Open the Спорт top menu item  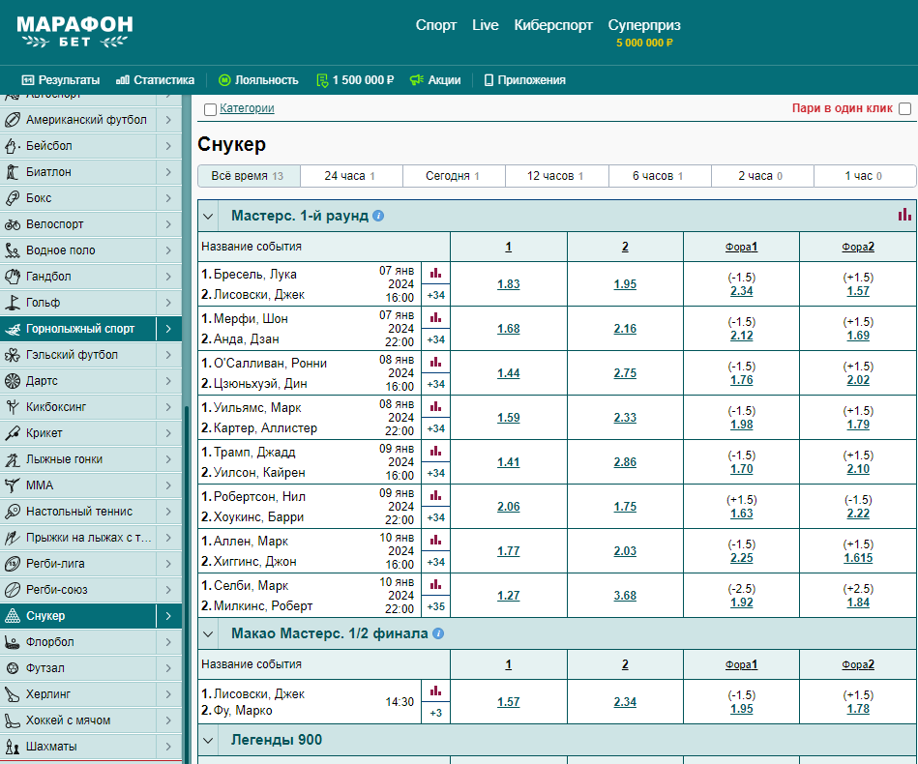[435, 25]
